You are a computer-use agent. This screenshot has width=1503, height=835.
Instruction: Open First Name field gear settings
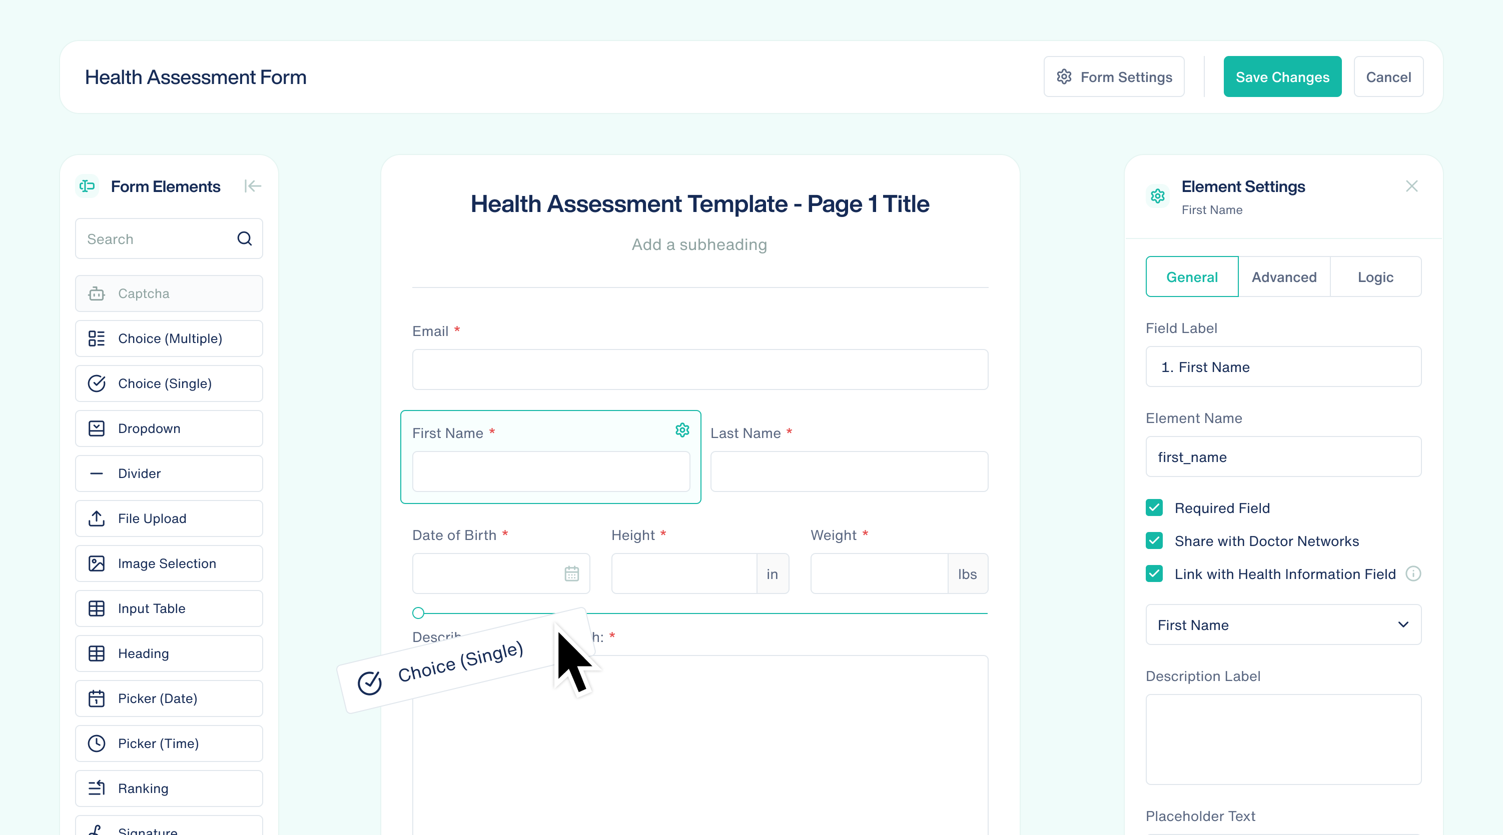(x=682, y=430)
